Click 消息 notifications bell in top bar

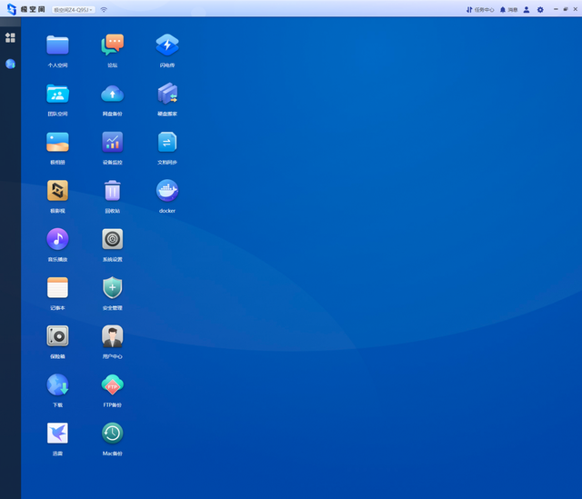coord(508,9)
